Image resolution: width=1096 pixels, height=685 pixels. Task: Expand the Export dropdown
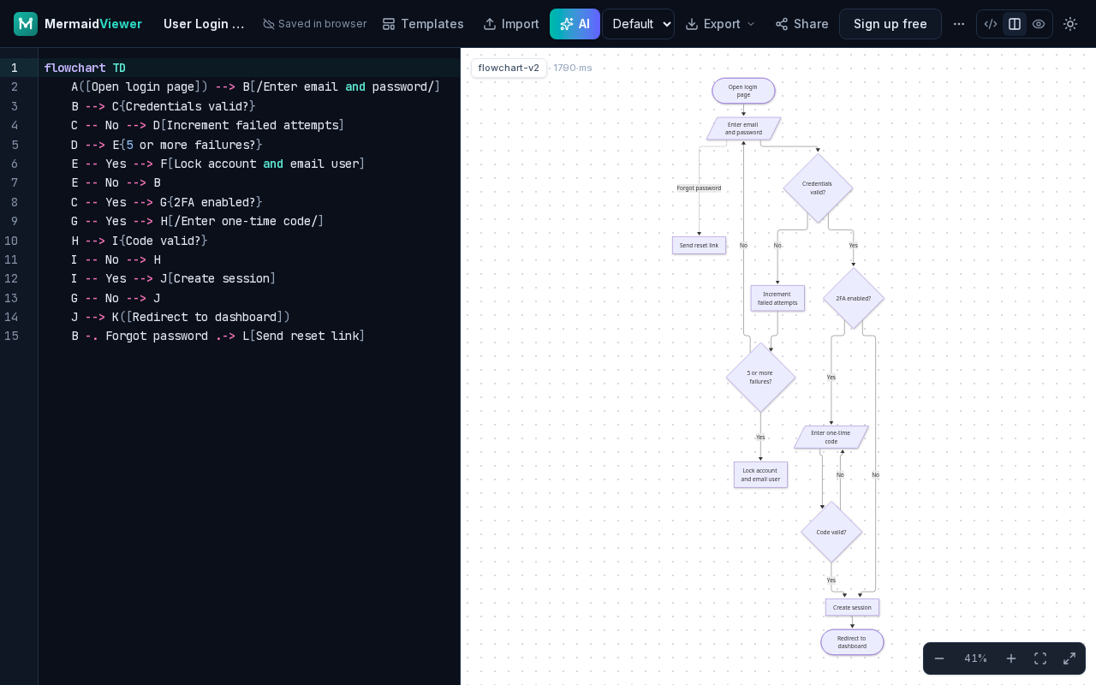point(721,24)
